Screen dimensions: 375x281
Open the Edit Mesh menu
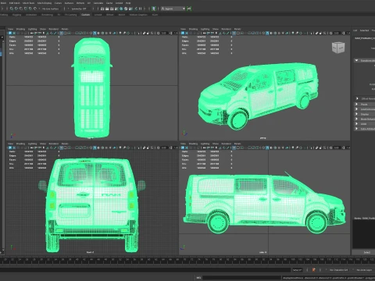point(15,3)
